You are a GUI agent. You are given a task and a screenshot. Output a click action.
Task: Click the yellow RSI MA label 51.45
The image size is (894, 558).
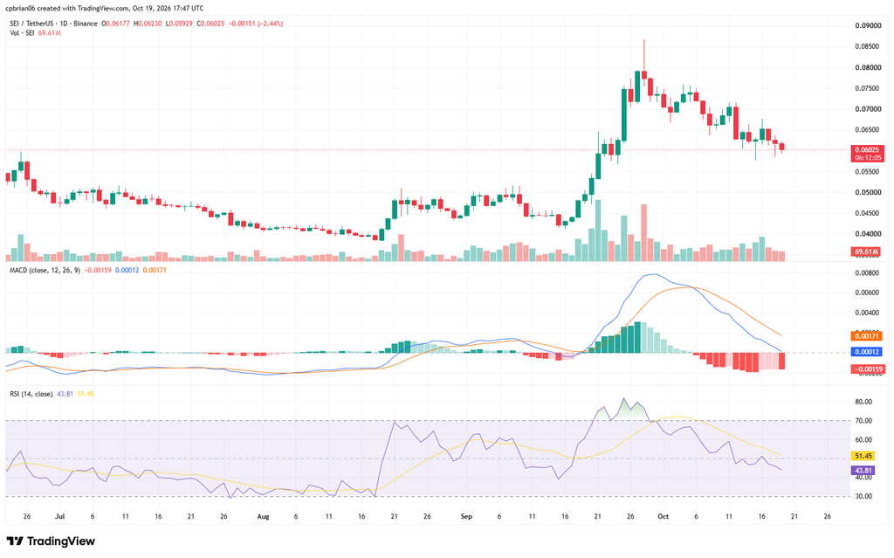[x=863, y=456]
